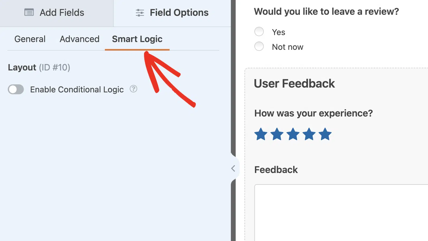Click the Add Fields list icon
This screenshot has height=241, width=428.
tap(29, 12)
